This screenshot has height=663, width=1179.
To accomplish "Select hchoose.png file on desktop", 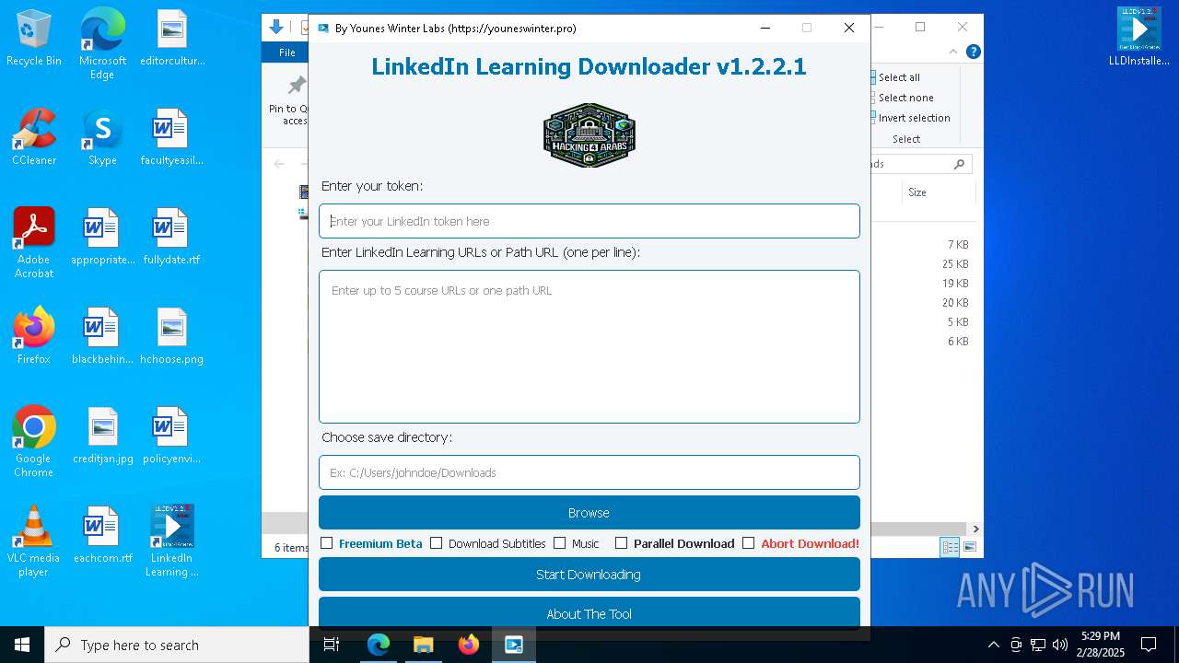I will 172,336.
